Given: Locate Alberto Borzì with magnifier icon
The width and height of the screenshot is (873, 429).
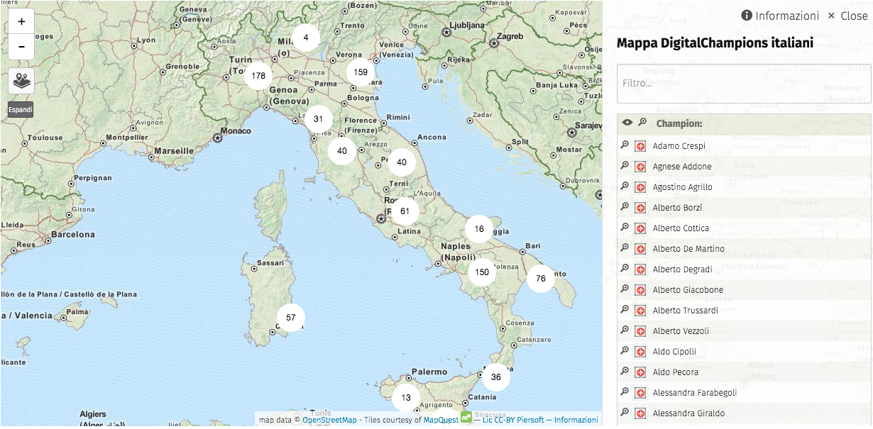Looking at the screenshot, I should pyautogui.click(x=625, y=207).
